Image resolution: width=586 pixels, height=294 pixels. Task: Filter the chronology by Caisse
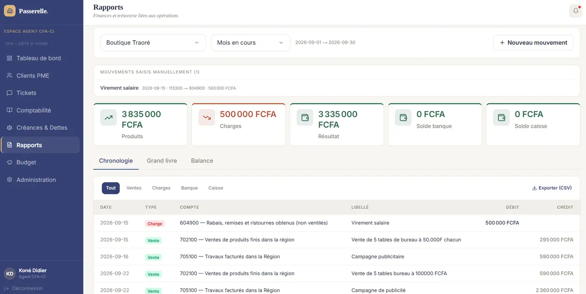point(216,188)
